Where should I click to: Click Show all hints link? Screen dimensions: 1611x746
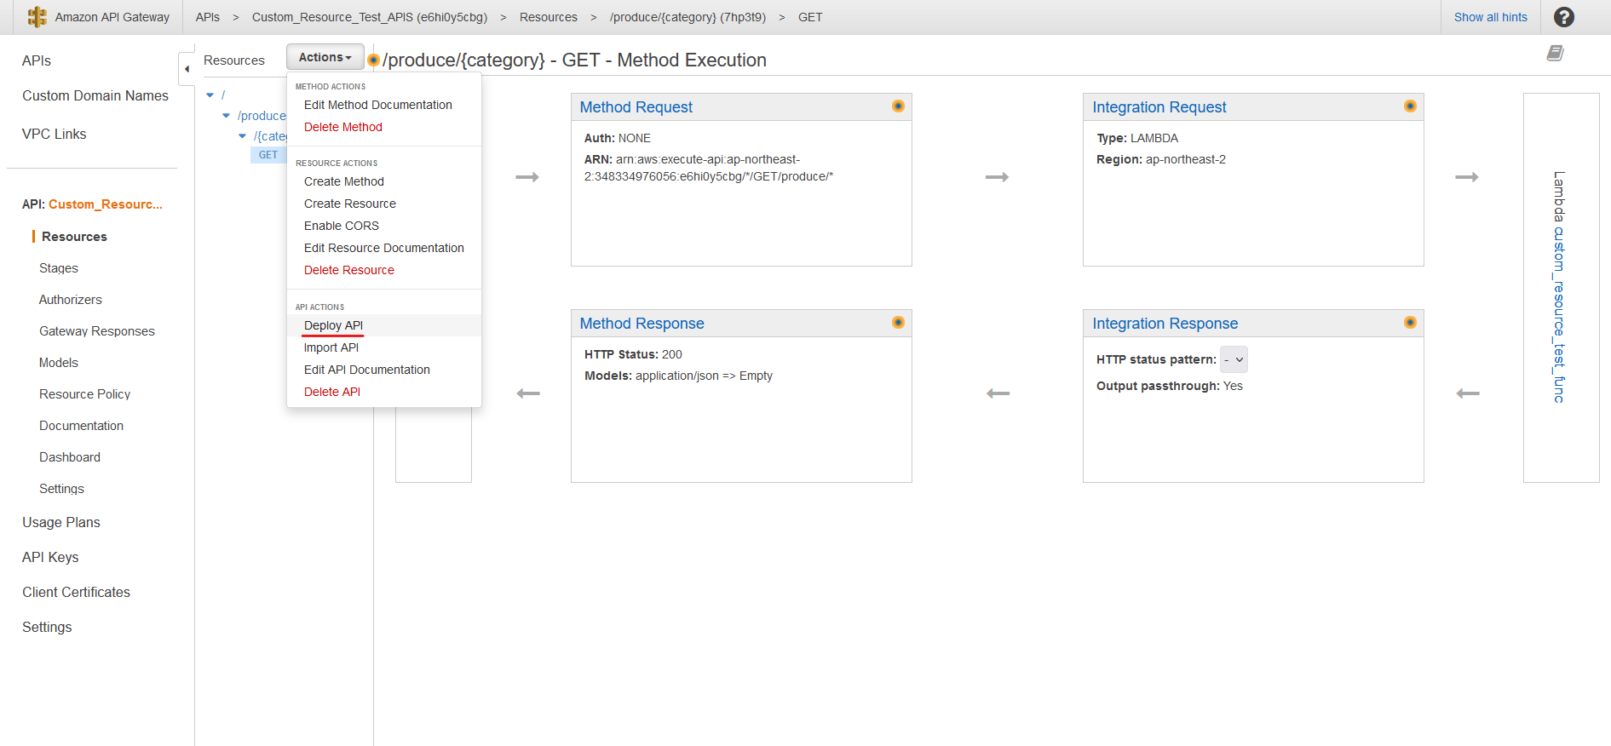1491,17
